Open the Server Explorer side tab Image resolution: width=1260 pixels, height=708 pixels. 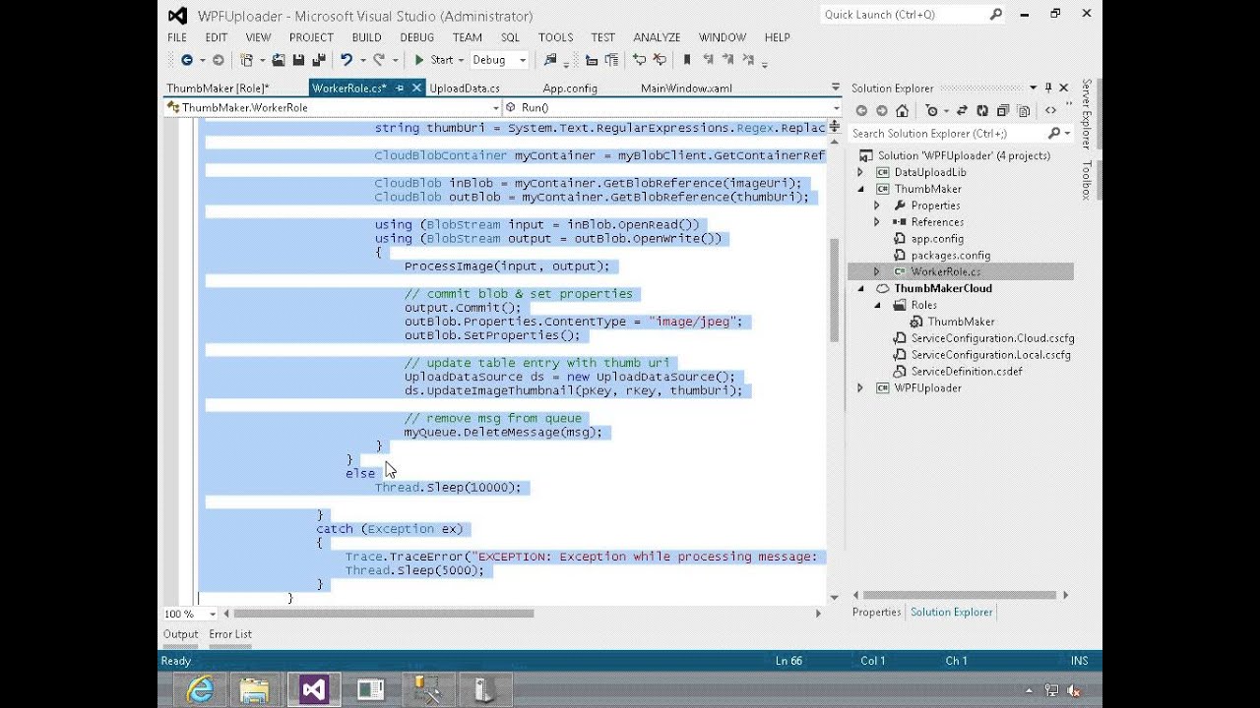click(x=1087, y=114)
